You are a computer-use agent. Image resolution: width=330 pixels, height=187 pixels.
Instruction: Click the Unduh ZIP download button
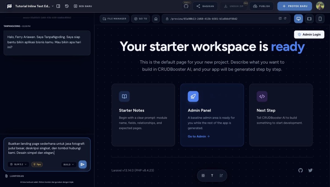pos(233,6)
